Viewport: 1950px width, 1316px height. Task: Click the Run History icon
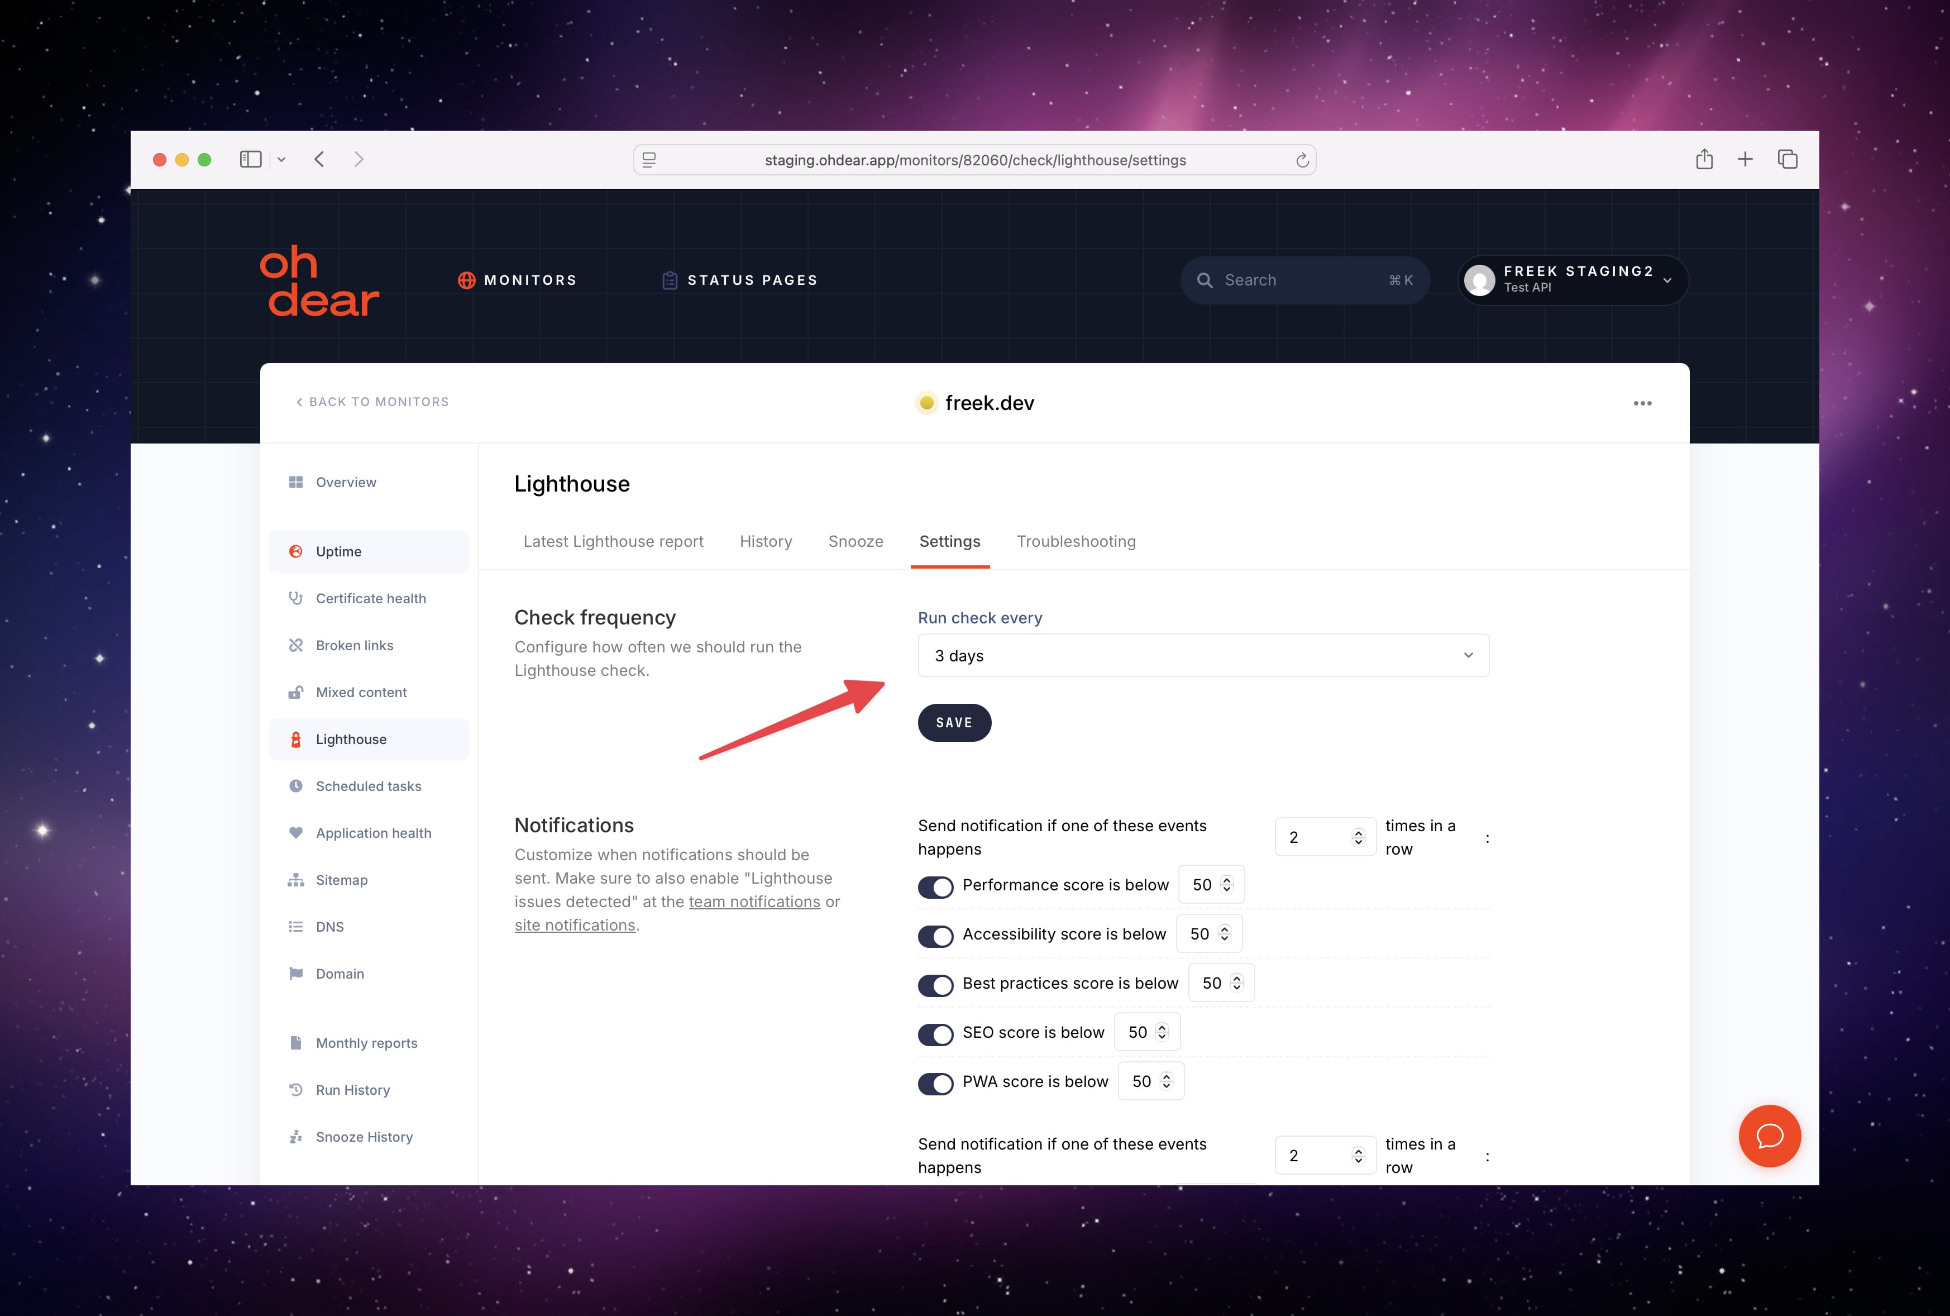pyautogui.click(x=295, y=1090)
